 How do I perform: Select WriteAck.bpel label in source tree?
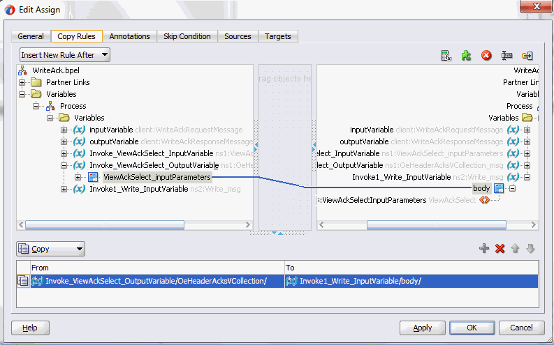pyautogui.click(x=56, y=70)
